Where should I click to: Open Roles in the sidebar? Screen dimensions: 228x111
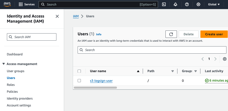11,85
